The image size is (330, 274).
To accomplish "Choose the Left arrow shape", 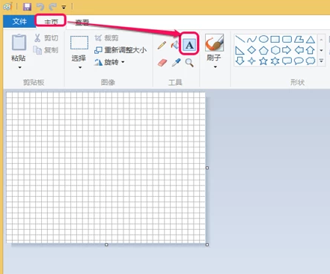I will tap(299, 50).
